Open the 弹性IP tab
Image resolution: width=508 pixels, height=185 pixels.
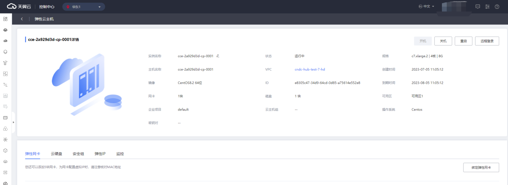tap(100, 154)
